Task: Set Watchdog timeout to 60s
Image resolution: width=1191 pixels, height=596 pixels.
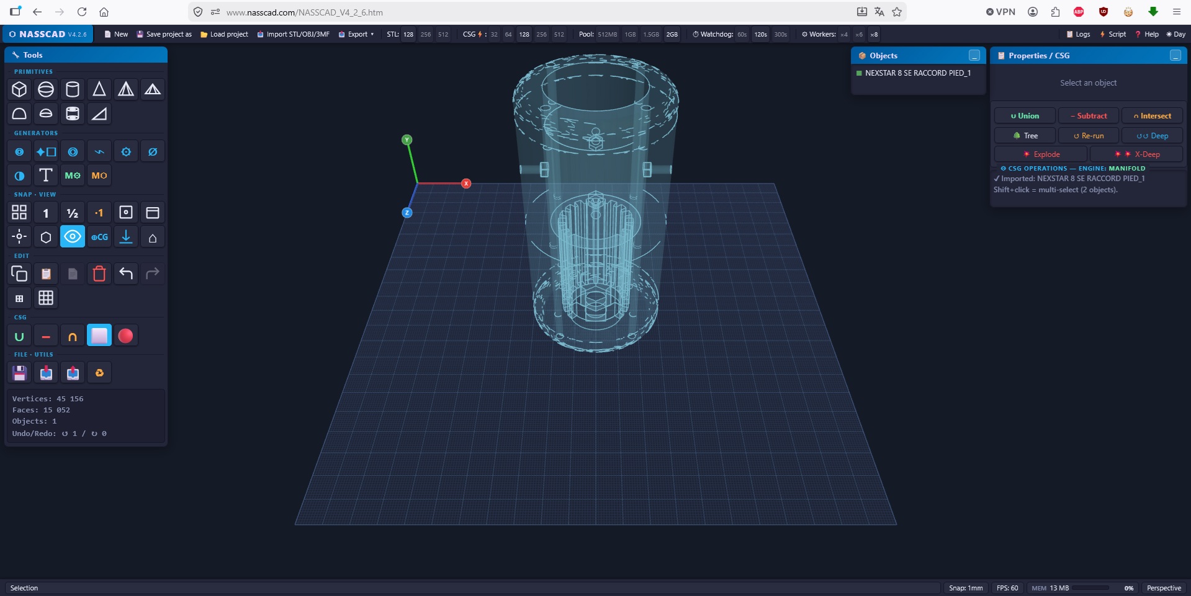Action: 742,34
